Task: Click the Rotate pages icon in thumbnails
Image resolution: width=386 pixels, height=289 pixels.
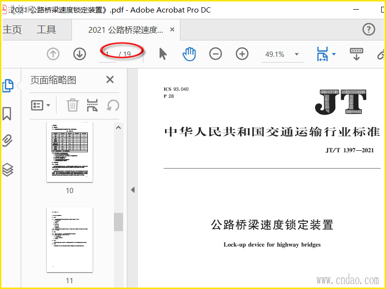Action: pyautogui.click(x=113, y=105)
